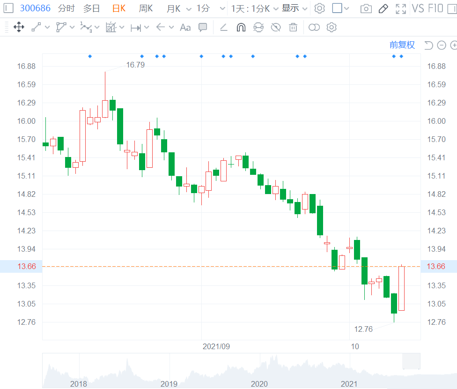Click the layout square icon
The height and width of the screenshot is (389, 457).
tap(337, 8)
